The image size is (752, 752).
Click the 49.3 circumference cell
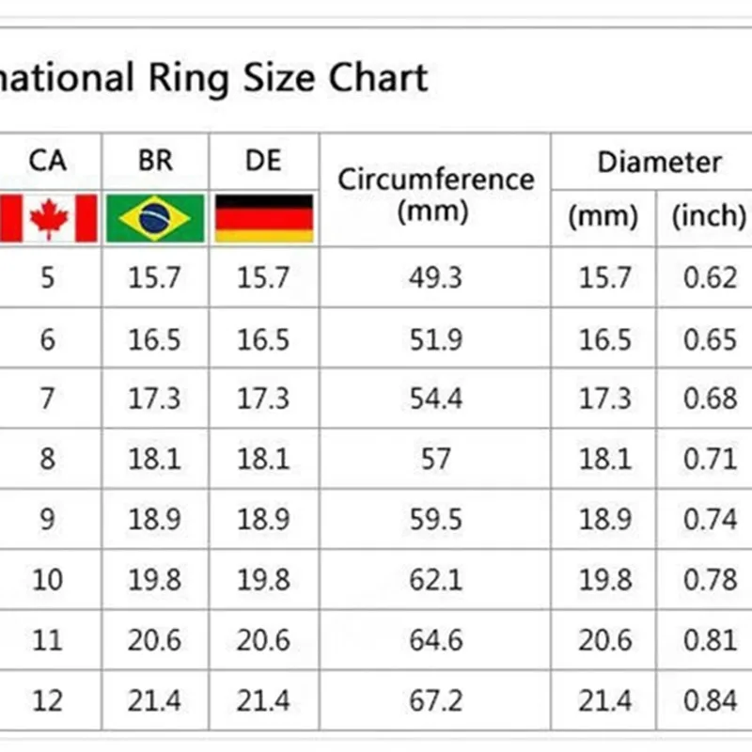pyautogui.click(x=435, y=278)
